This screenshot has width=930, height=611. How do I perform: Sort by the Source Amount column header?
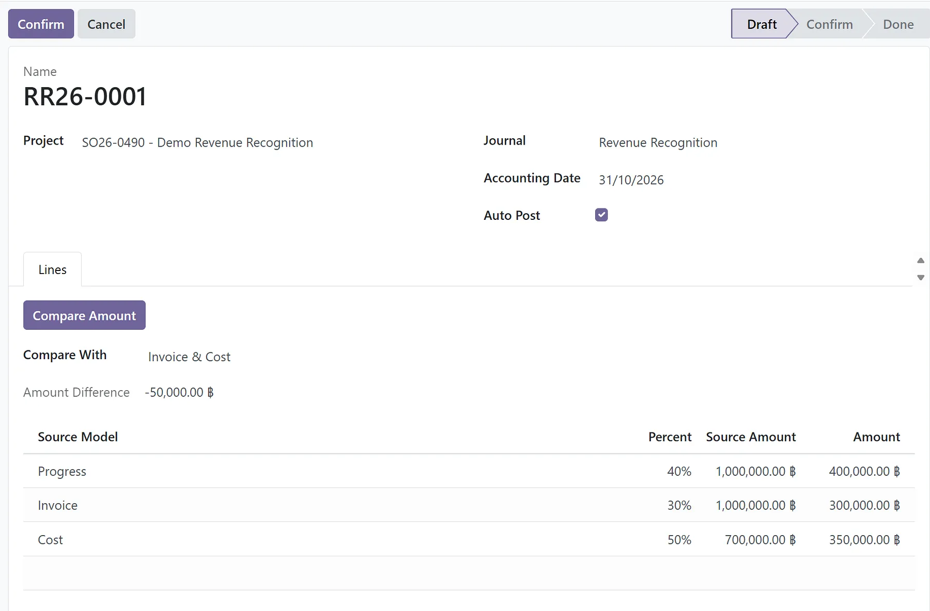click(x=751, y=437)
